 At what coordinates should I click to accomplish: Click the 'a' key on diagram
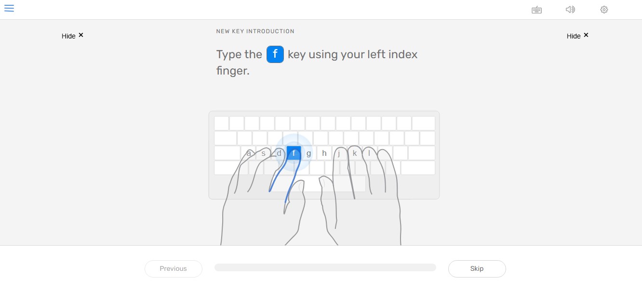pyautogui.click(x=248, y=153)
